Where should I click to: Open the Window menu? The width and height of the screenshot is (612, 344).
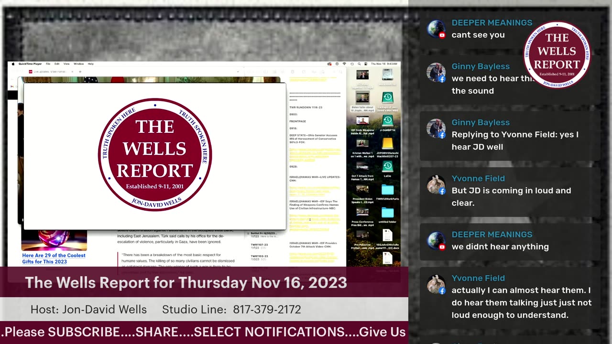tap(78, 64)
